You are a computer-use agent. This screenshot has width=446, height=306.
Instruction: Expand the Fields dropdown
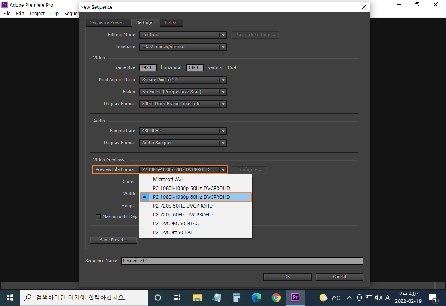[183, 92]
